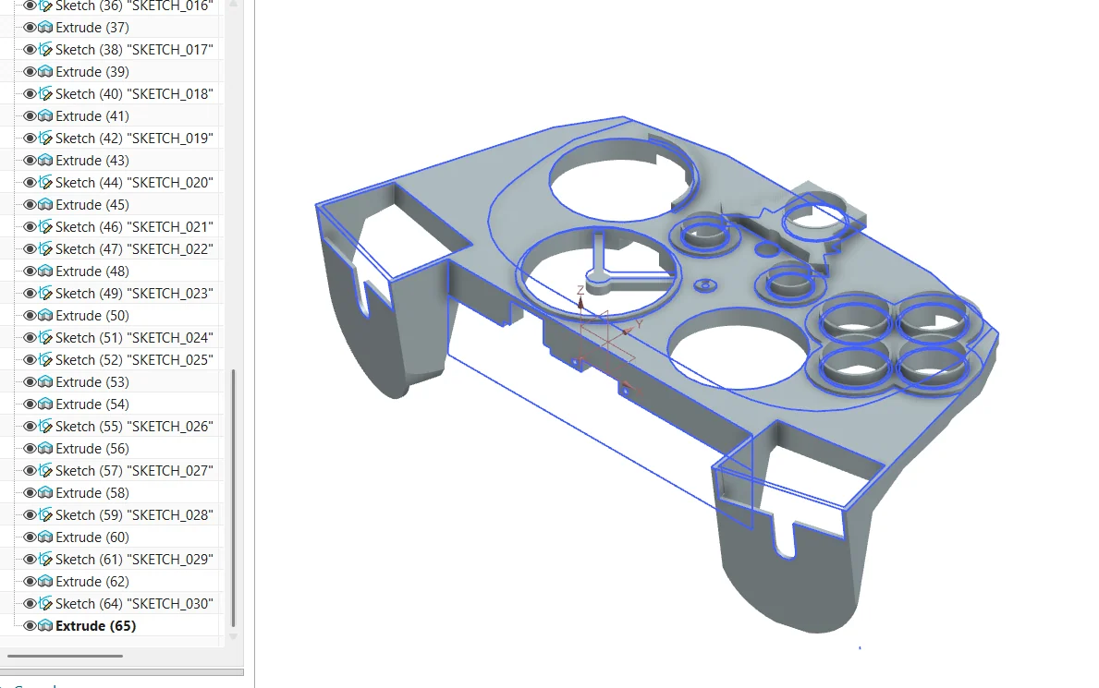Viewport: 1099px width, 688px height.
Task: Select tree row Sketch (38) "SKETCH_017"
Action: click(x=135, y=50)
